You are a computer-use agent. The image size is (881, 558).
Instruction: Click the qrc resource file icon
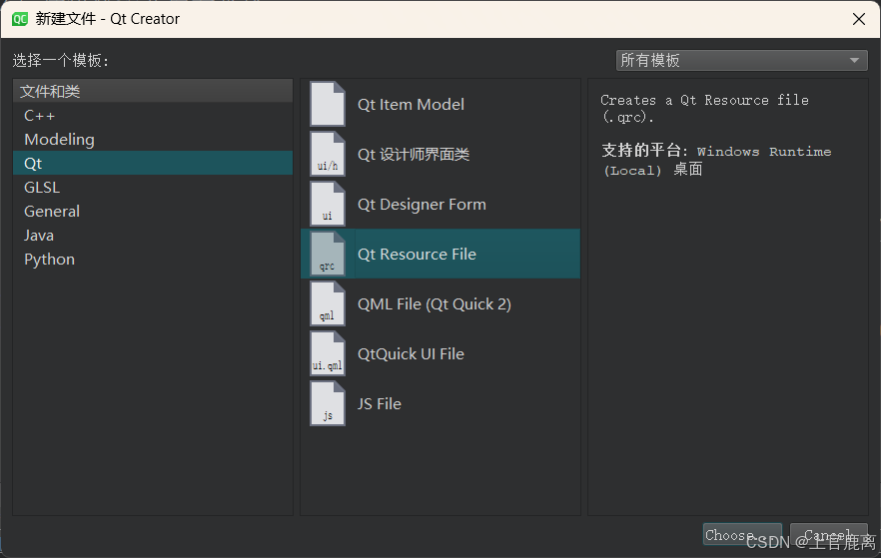point(328,254)
